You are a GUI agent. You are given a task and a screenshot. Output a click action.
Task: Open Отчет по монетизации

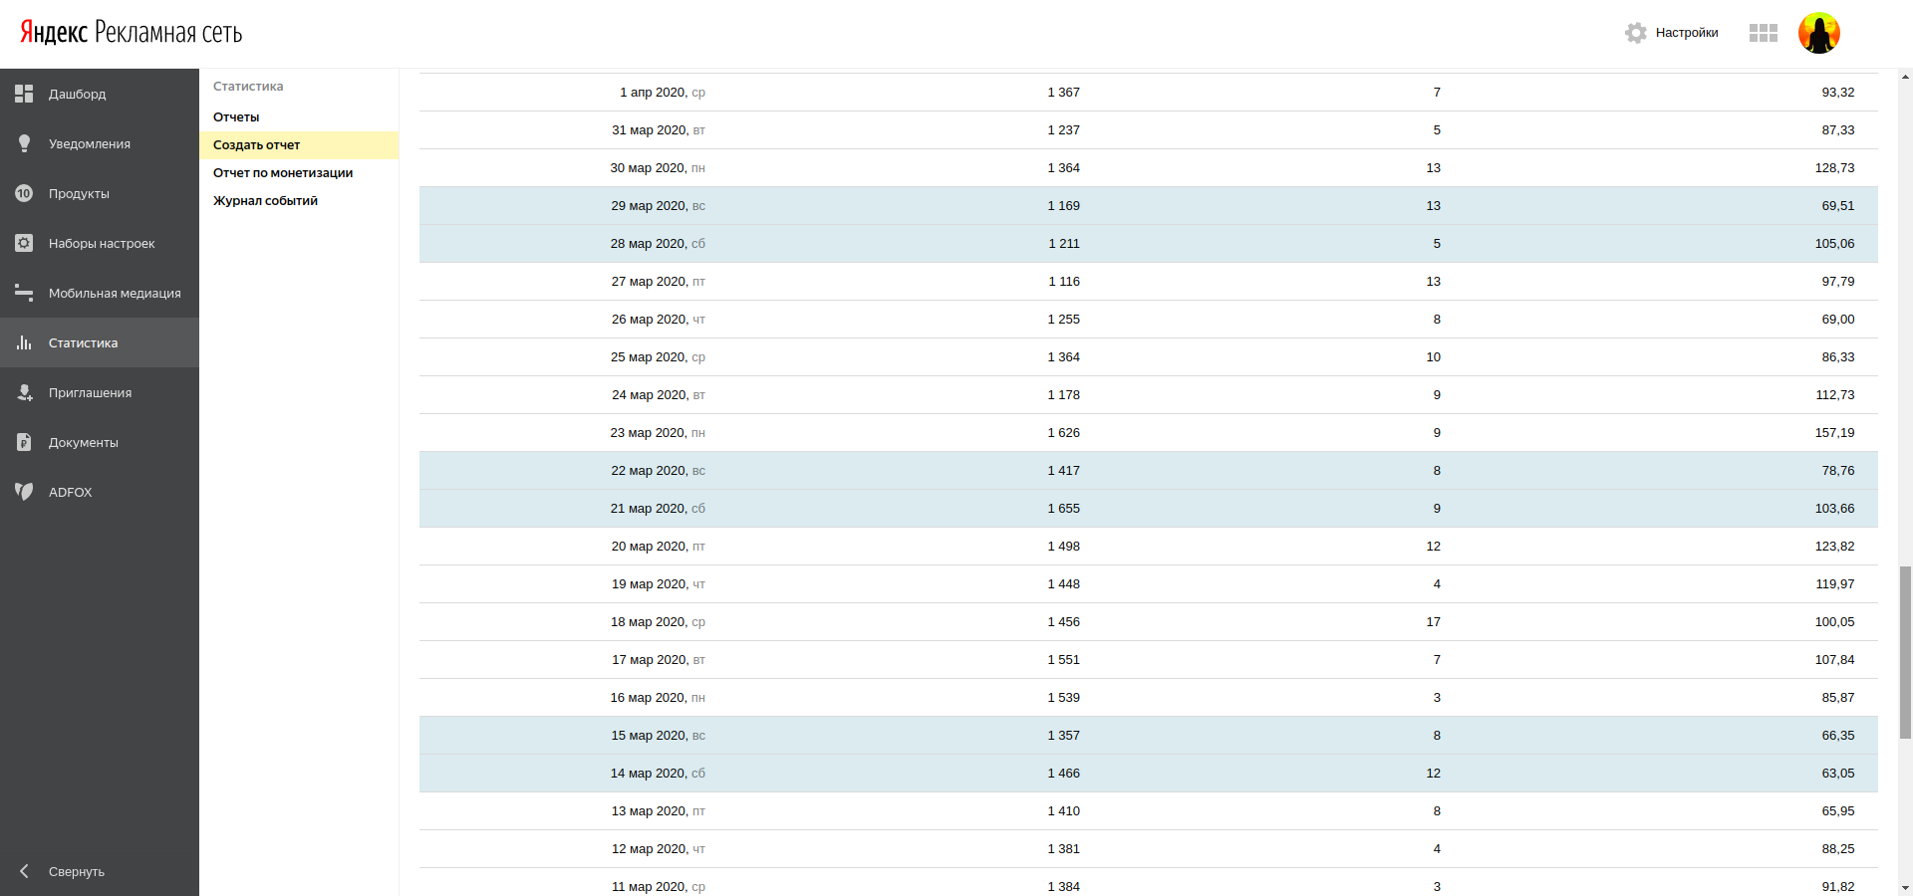pyautogui.click(x=283, y=173)
